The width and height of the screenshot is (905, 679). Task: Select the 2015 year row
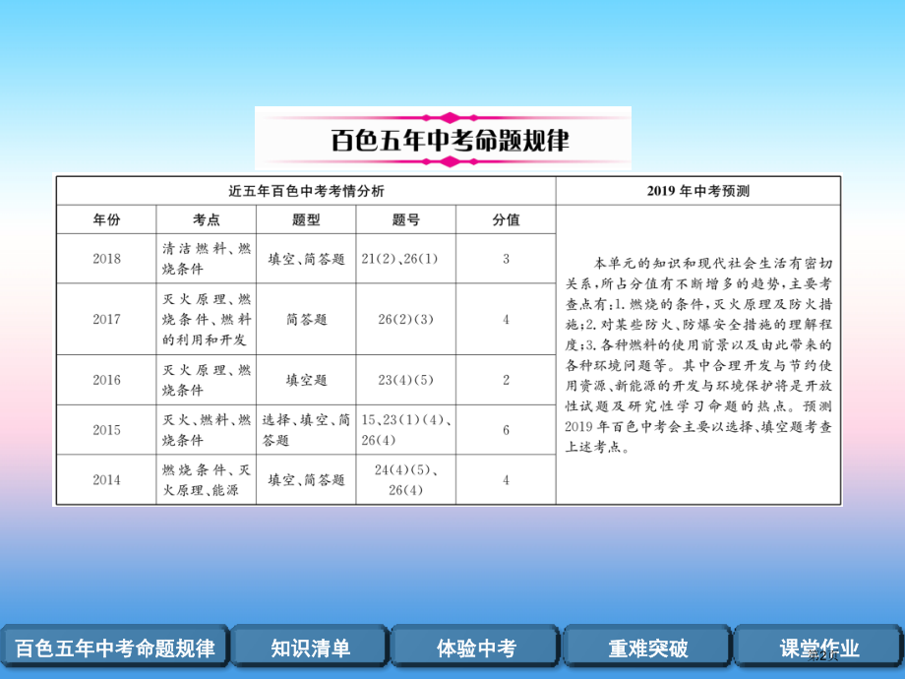105,431
